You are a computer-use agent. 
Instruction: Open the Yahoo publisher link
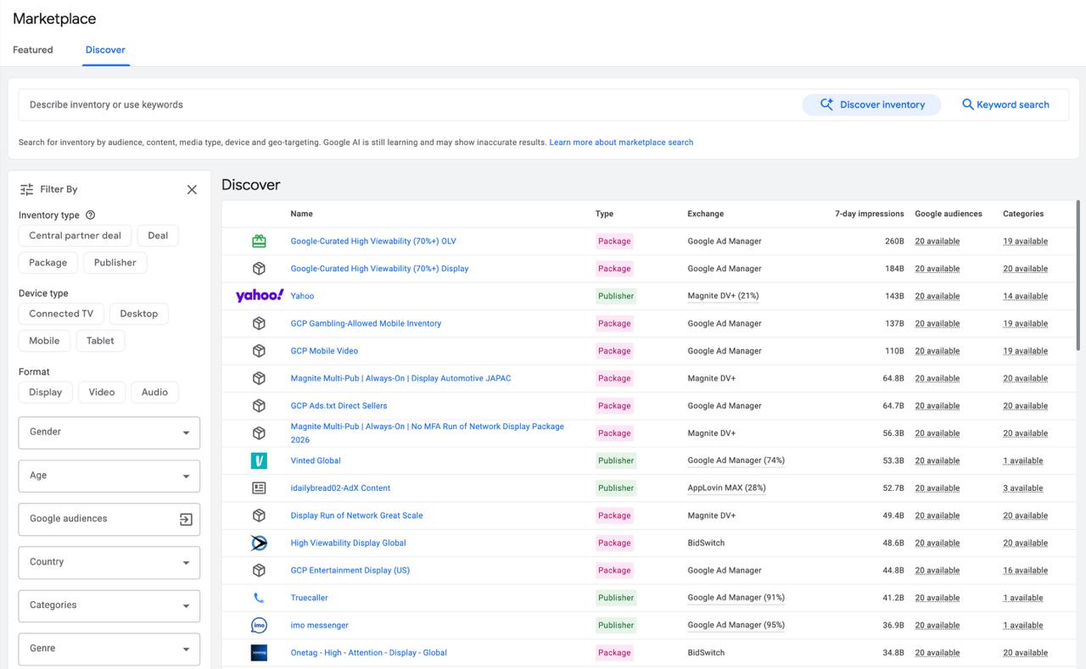click(302, 296)
